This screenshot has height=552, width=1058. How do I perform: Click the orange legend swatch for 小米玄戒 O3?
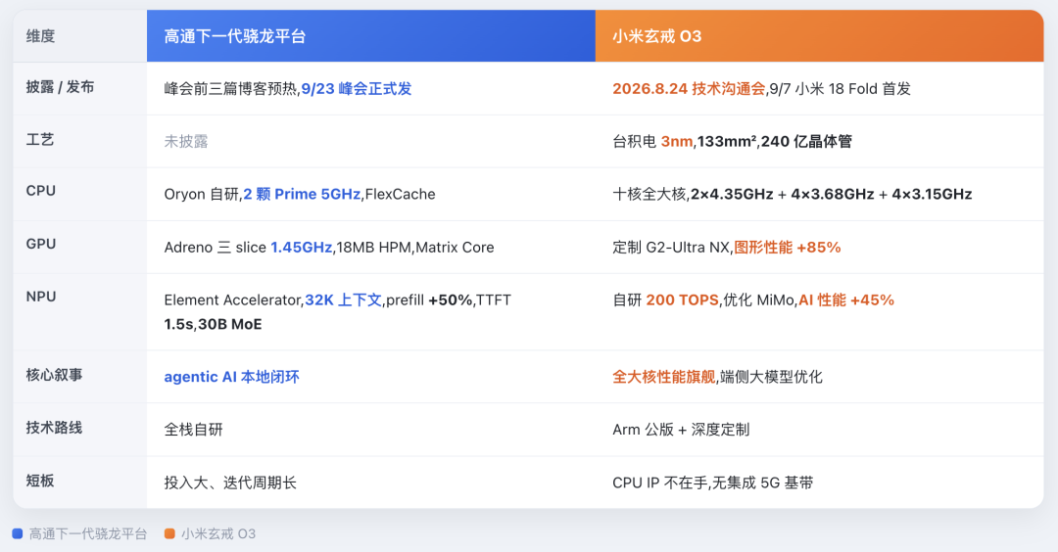click(169, 533)
